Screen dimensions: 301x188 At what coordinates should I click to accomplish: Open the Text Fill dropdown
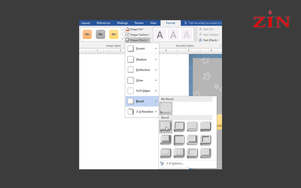(x=207, y=29)
